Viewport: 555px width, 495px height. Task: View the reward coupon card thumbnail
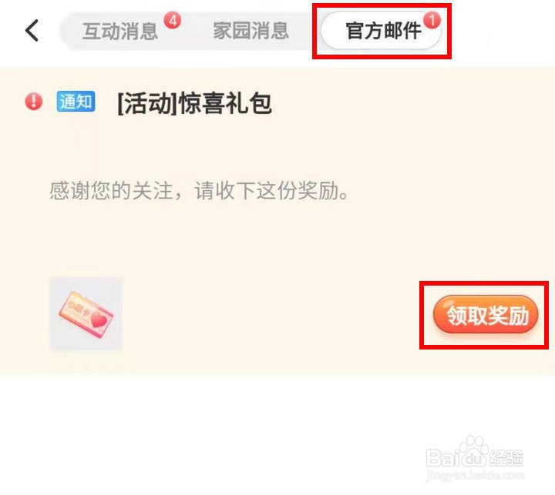(86, 314)
